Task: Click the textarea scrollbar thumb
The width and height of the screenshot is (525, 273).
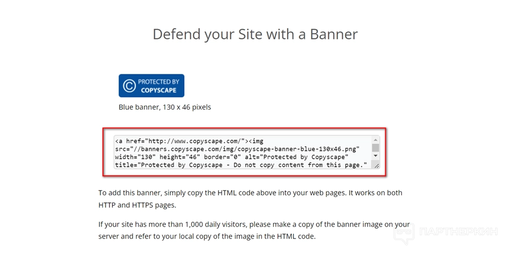Action: 376,148
